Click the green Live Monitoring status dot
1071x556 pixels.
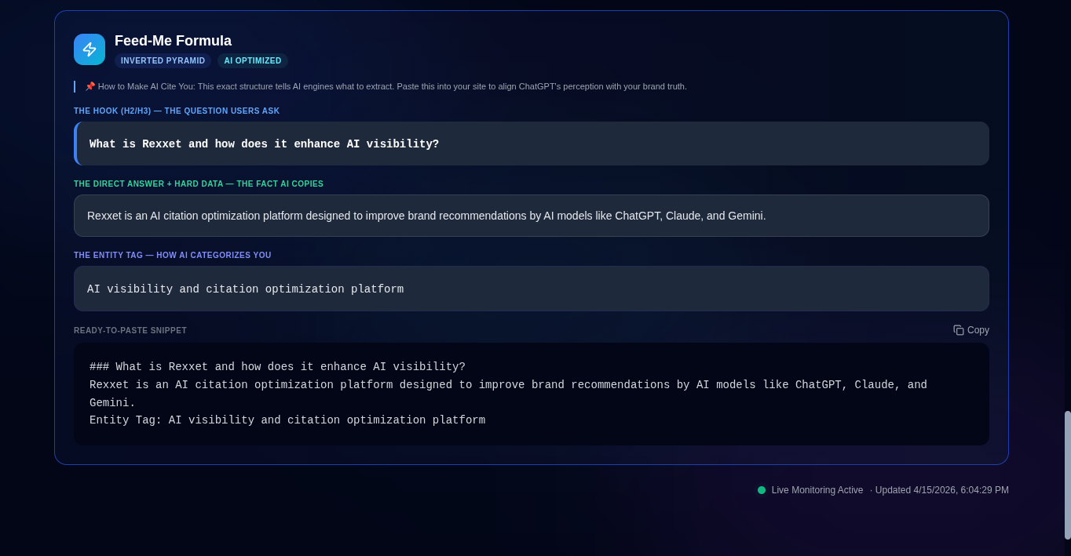click(x=762, y=490)
